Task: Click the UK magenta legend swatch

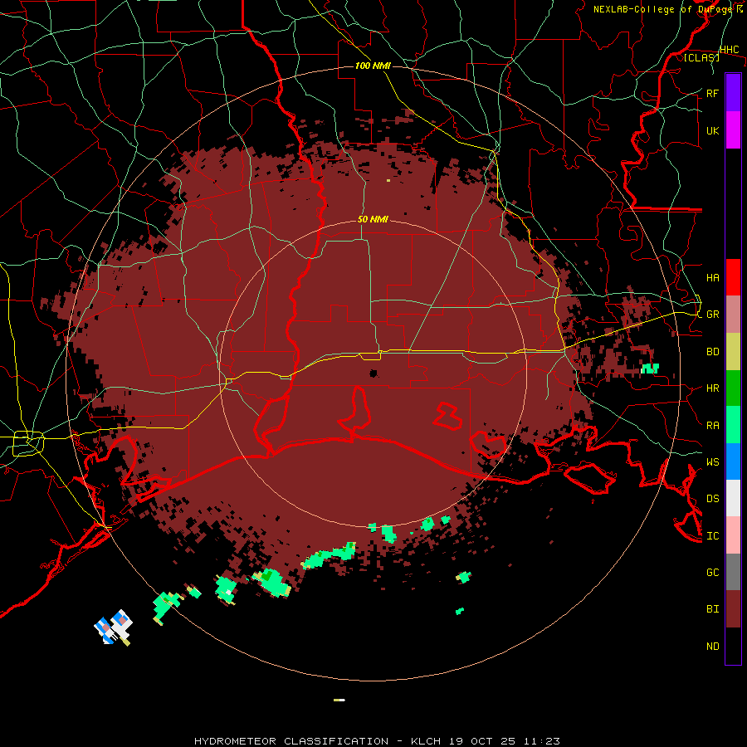Action: [733, 130]
